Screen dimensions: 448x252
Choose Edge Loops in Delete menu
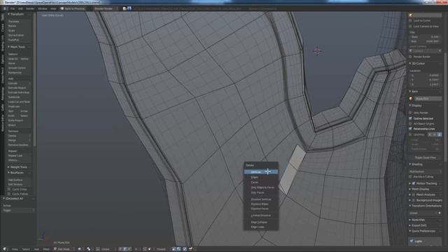tap(261, 227)
